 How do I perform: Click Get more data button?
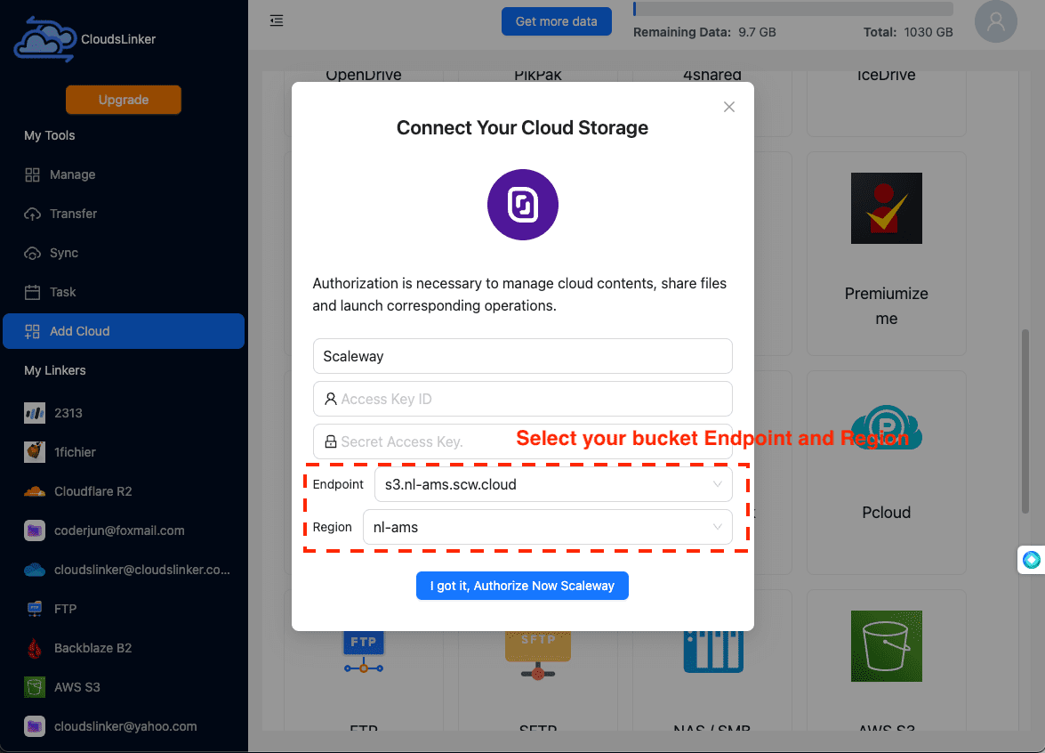coord(557,21)
